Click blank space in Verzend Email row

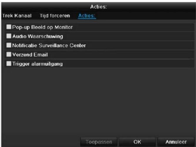point(120,55)
